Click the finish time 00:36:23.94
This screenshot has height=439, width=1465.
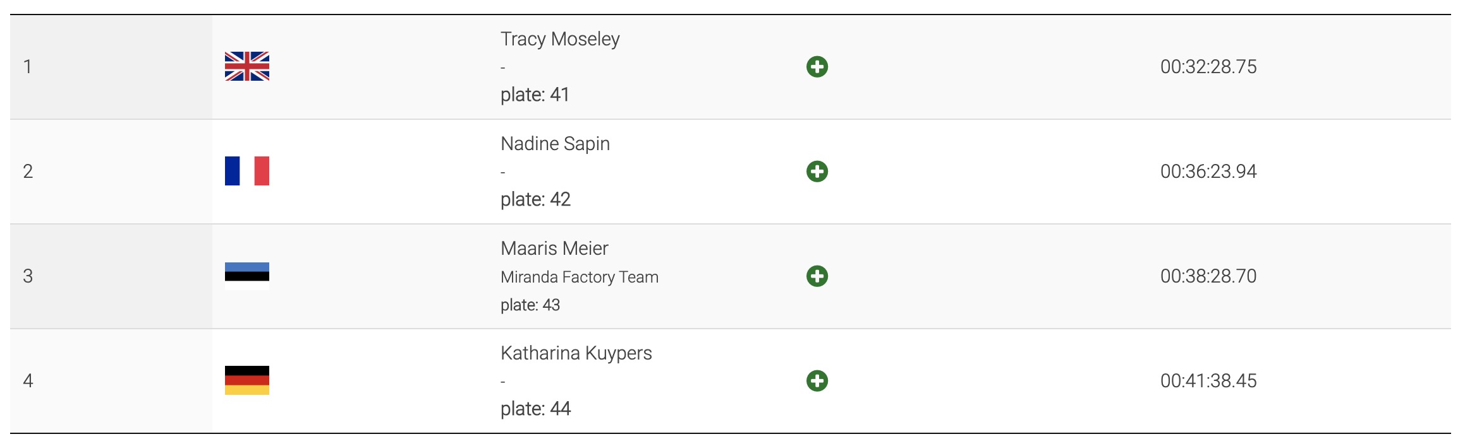point(1208,172)
